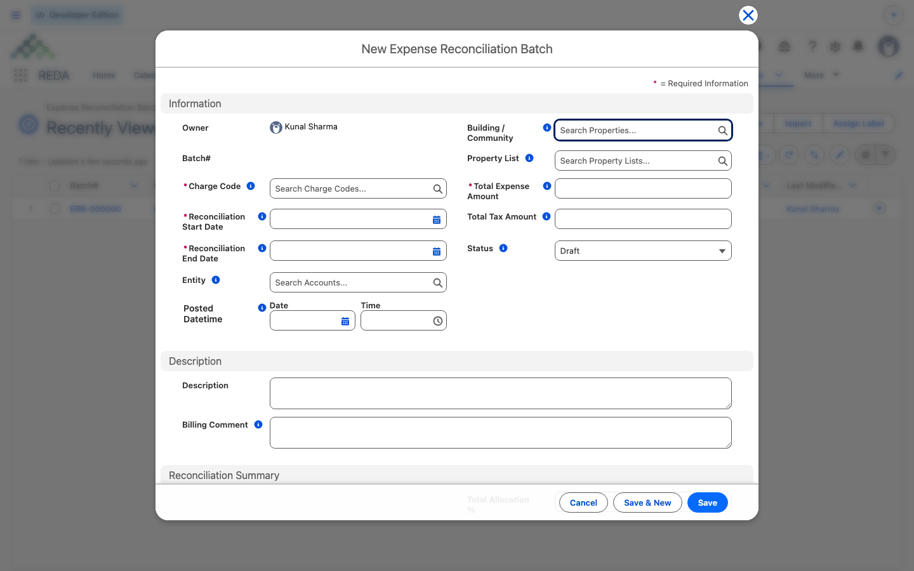914x571 pixels.
Task: Focus the Search Properties lookup field
Action: (643, 130)
